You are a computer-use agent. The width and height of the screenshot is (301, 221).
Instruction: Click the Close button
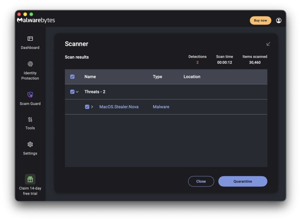click(x=201, y=181)
